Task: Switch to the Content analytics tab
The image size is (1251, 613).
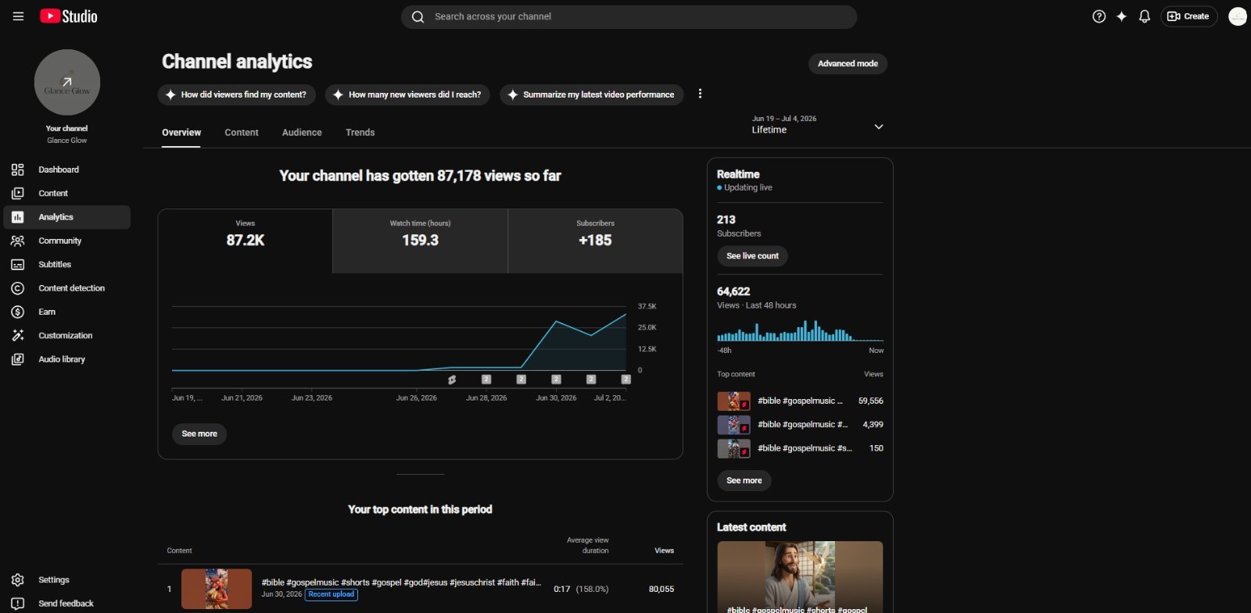Action: (x=242, y=133)
